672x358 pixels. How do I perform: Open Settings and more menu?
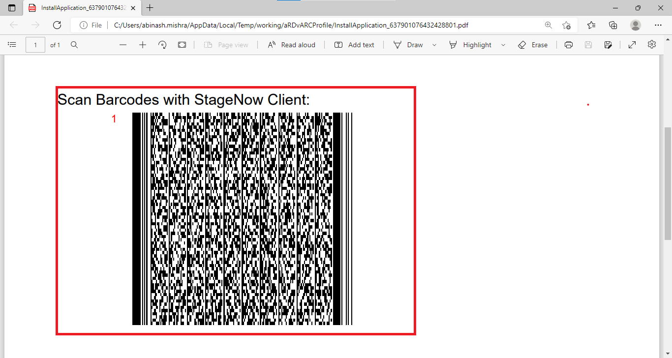[x=658, y=25]
